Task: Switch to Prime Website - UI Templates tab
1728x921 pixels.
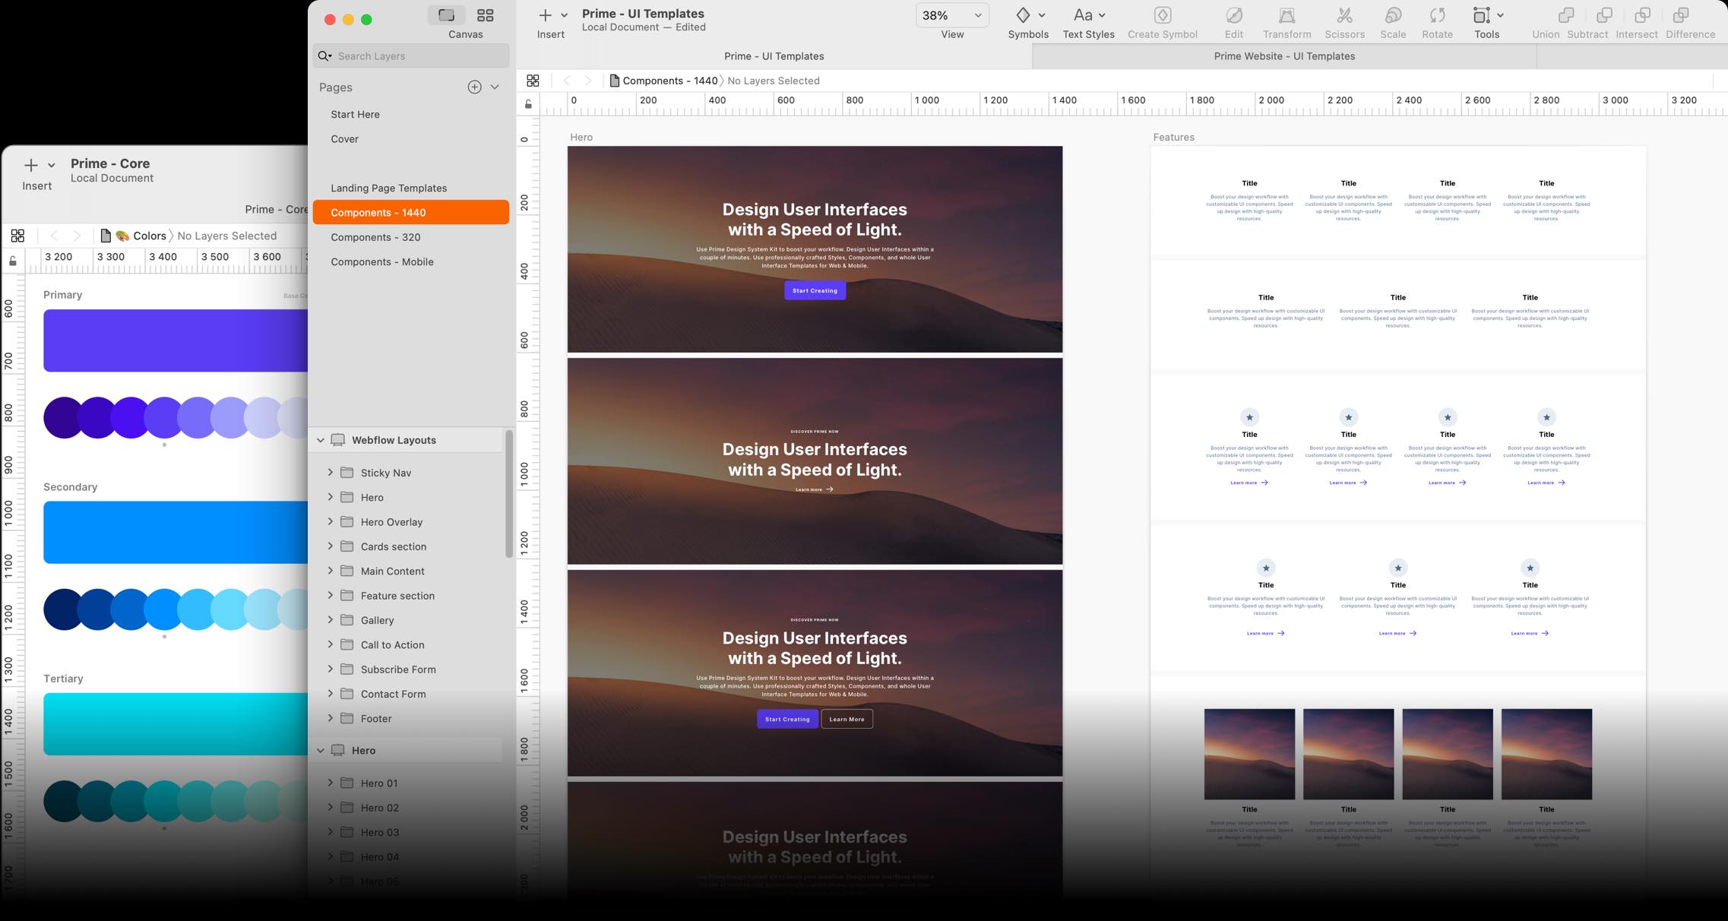Action: point(1283,56)
